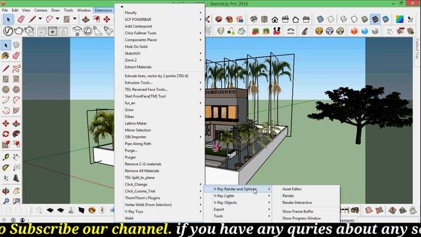Screen dimensions: 421x237
Task: Open the Export submenu in V-Ray menu
Action: click(238, 209)
